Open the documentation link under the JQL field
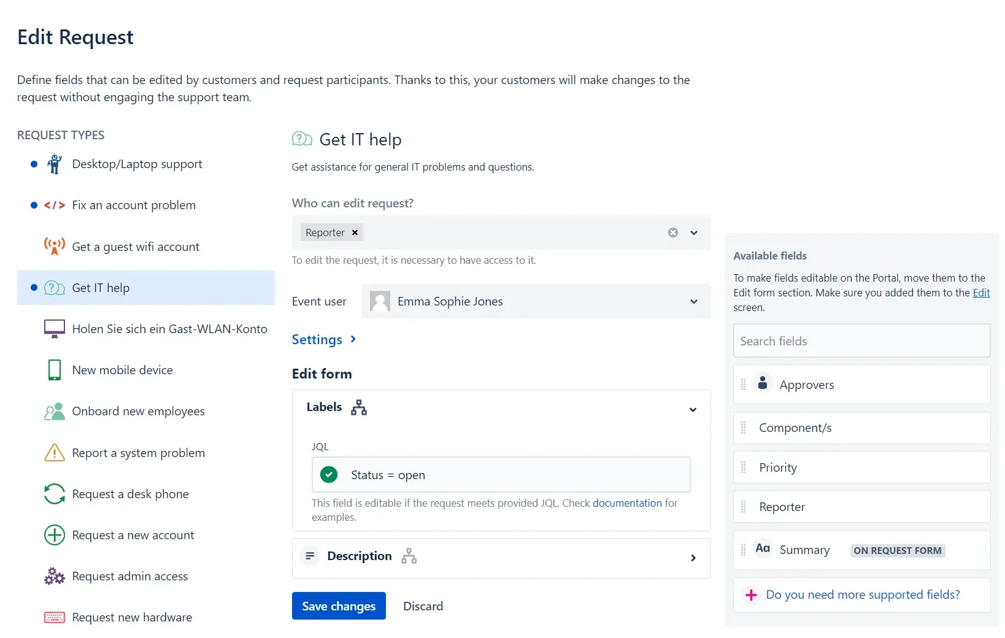 tap(627, 503)
